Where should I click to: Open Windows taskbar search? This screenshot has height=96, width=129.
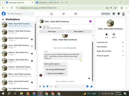[9, 93]
